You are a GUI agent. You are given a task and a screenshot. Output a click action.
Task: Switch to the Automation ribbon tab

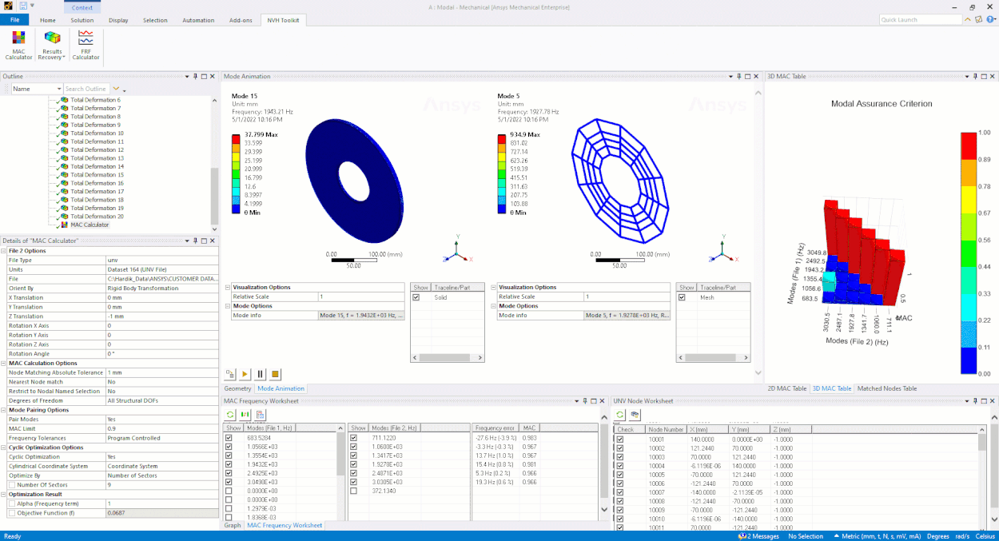click(x=198, y=20)
